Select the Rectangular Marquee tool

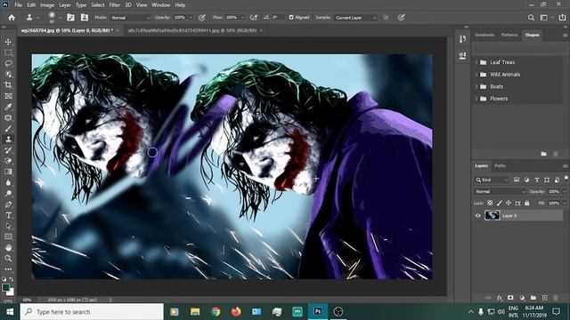coord(8,52)
